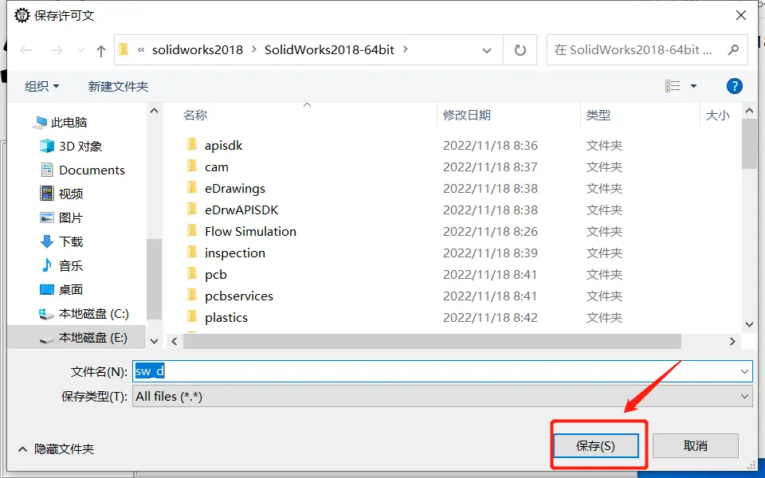The height and width of the screenshot is (478, 765).
Task: Select the pcbservices folder
Action: 238,296
